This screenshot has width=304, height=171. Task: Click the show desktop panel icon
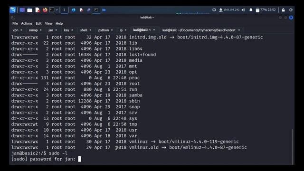point(22,10)
